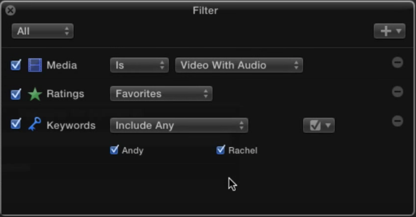Remove the Keywords filter rule

(398, 121)
